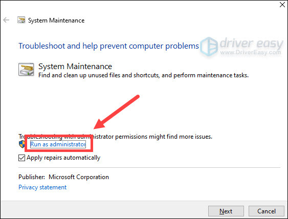The height and width of the screenshot is (219, 288).
Task: Click the large System Maintenance drive icon
Action: (x=26, y=69)
